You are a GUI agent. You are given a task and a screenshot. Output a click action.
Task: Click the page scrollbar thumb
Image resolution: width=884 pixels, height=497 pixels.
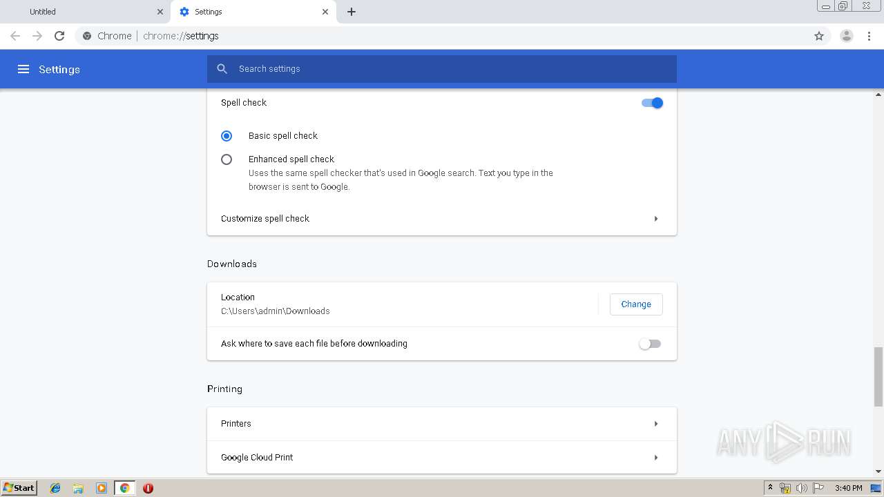pos(878,377)
